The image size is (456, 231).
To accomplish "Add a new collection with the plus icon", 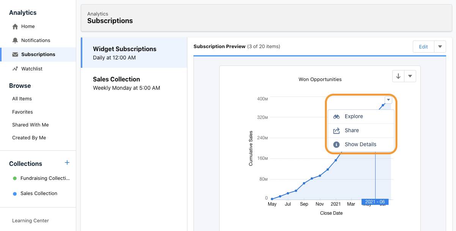I will [67, 163].
